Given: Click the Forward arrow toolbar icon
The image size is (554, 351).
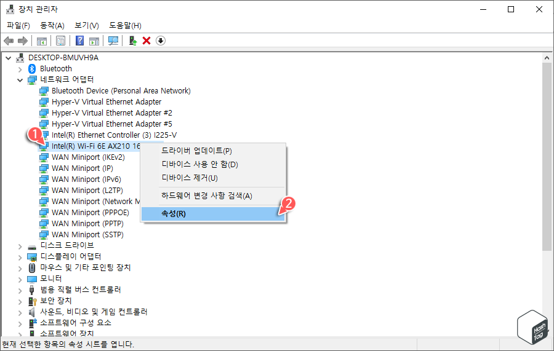Looking at the screenshot, I should pos(23,41).
